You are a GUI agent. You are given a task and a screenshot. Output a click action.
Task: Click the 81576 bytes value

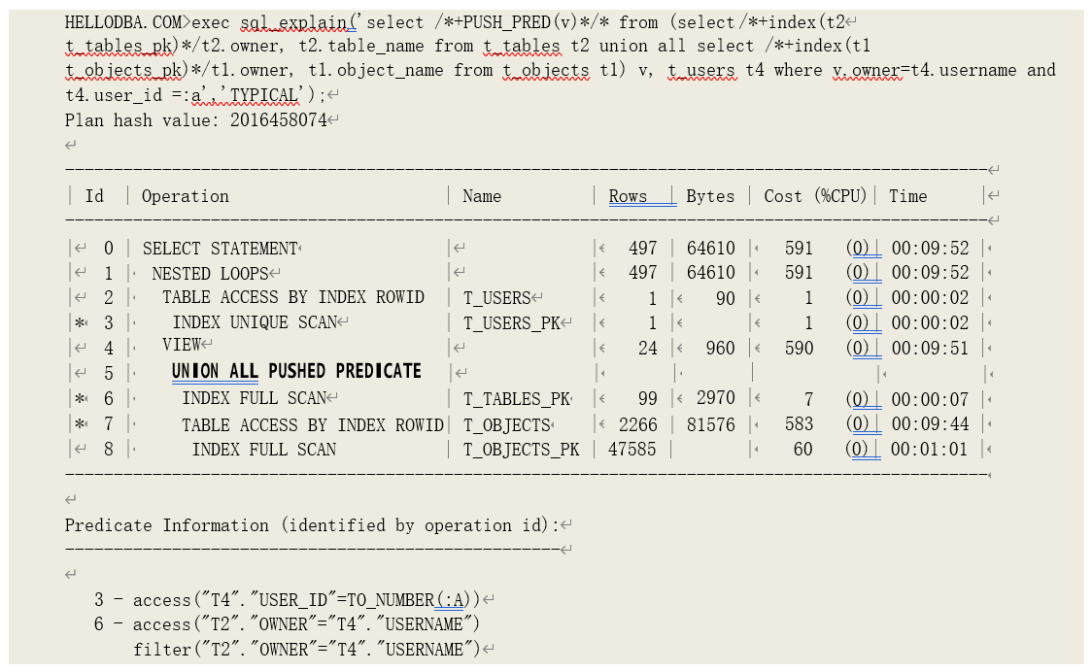(x=710, y=425)
